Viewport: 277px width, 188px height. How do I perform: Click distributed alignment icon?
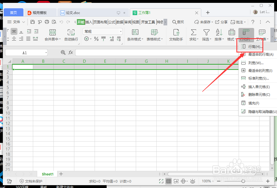tap(35, 39)
